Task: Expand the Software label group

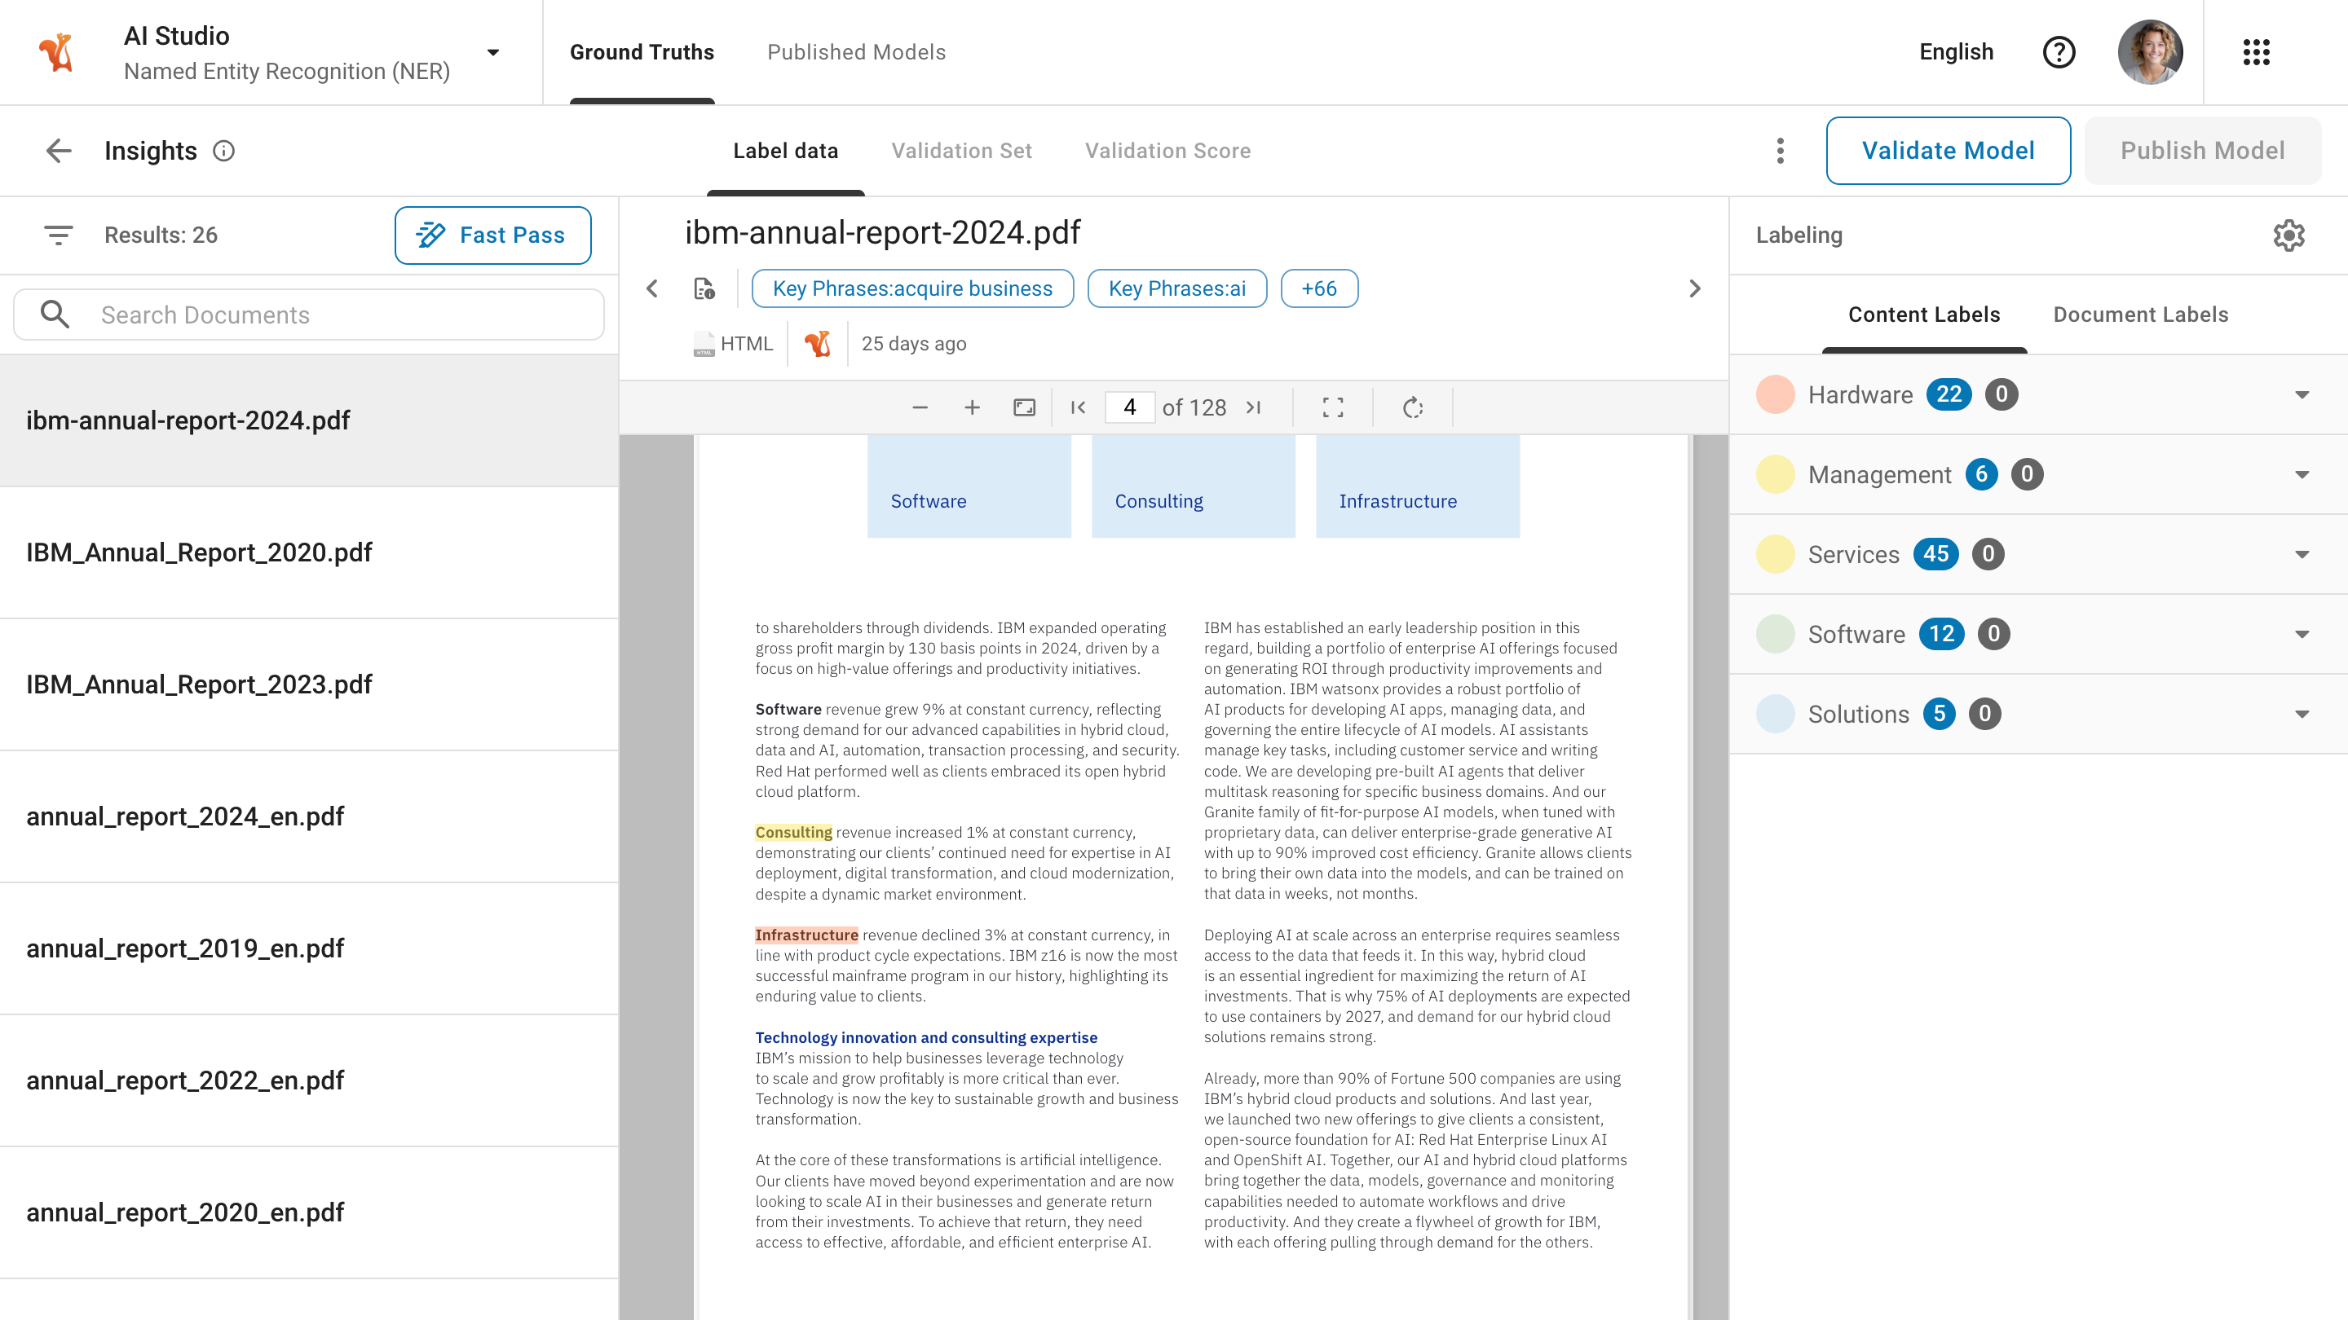Action: click(x=2302, y=634)
